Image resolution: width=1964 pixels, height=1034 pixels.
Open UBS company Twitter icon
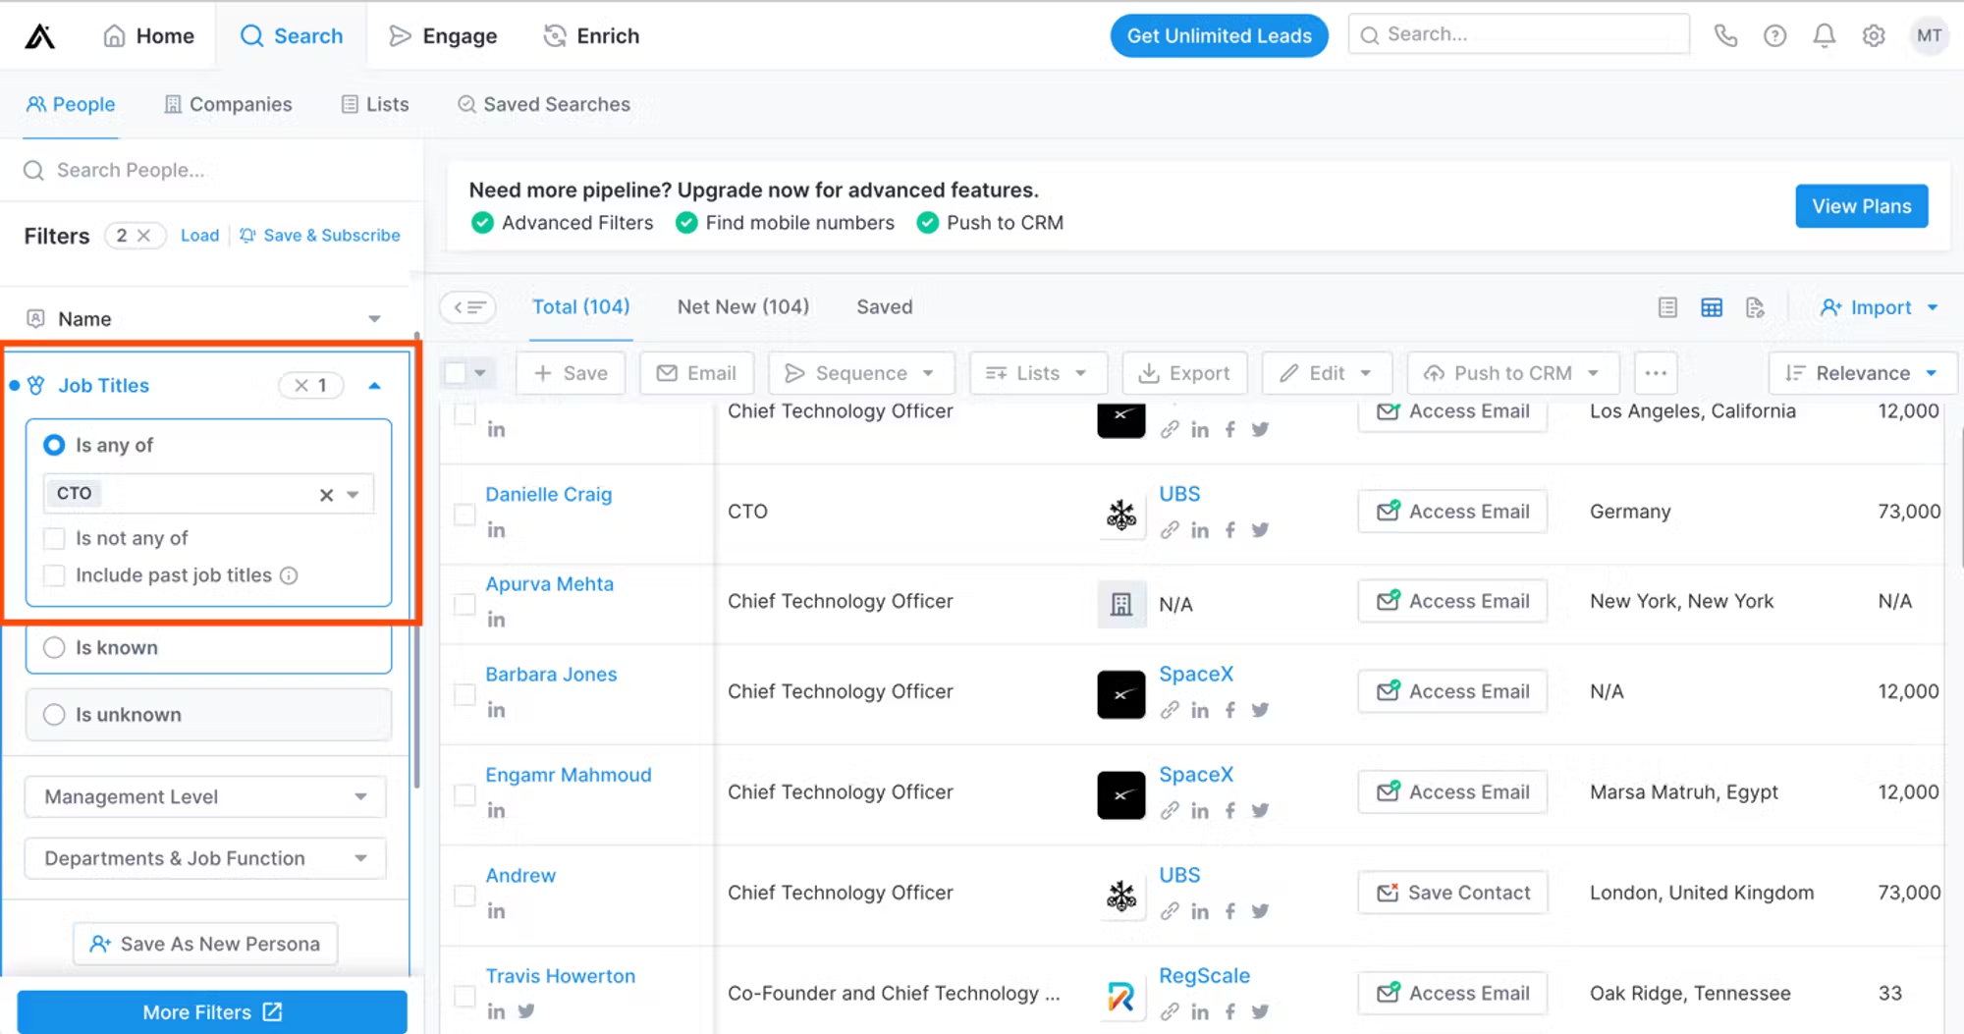[x=1261, y=529]
